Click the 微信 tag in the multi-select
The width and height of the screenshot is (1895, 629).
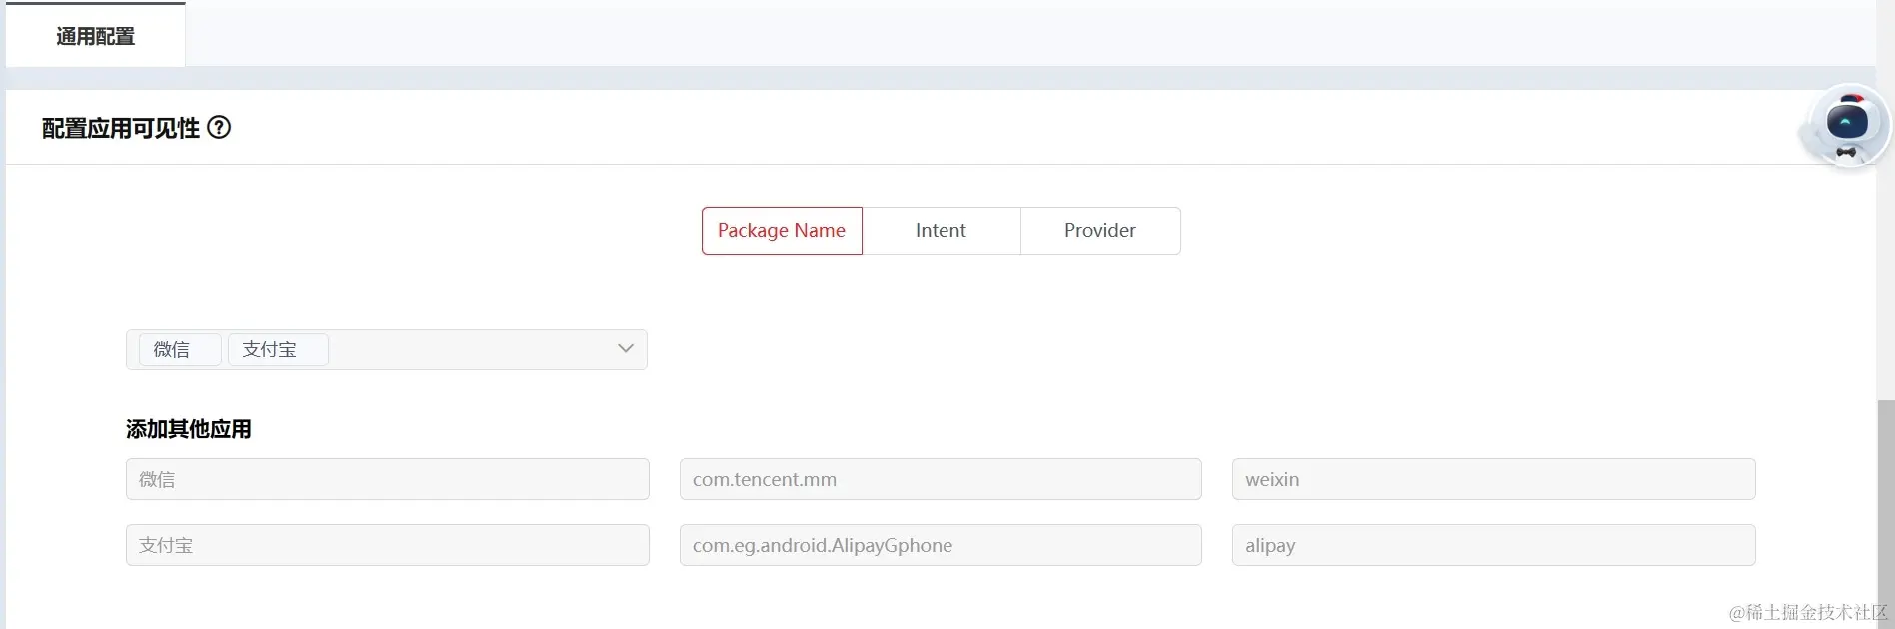tap(172, 350)
